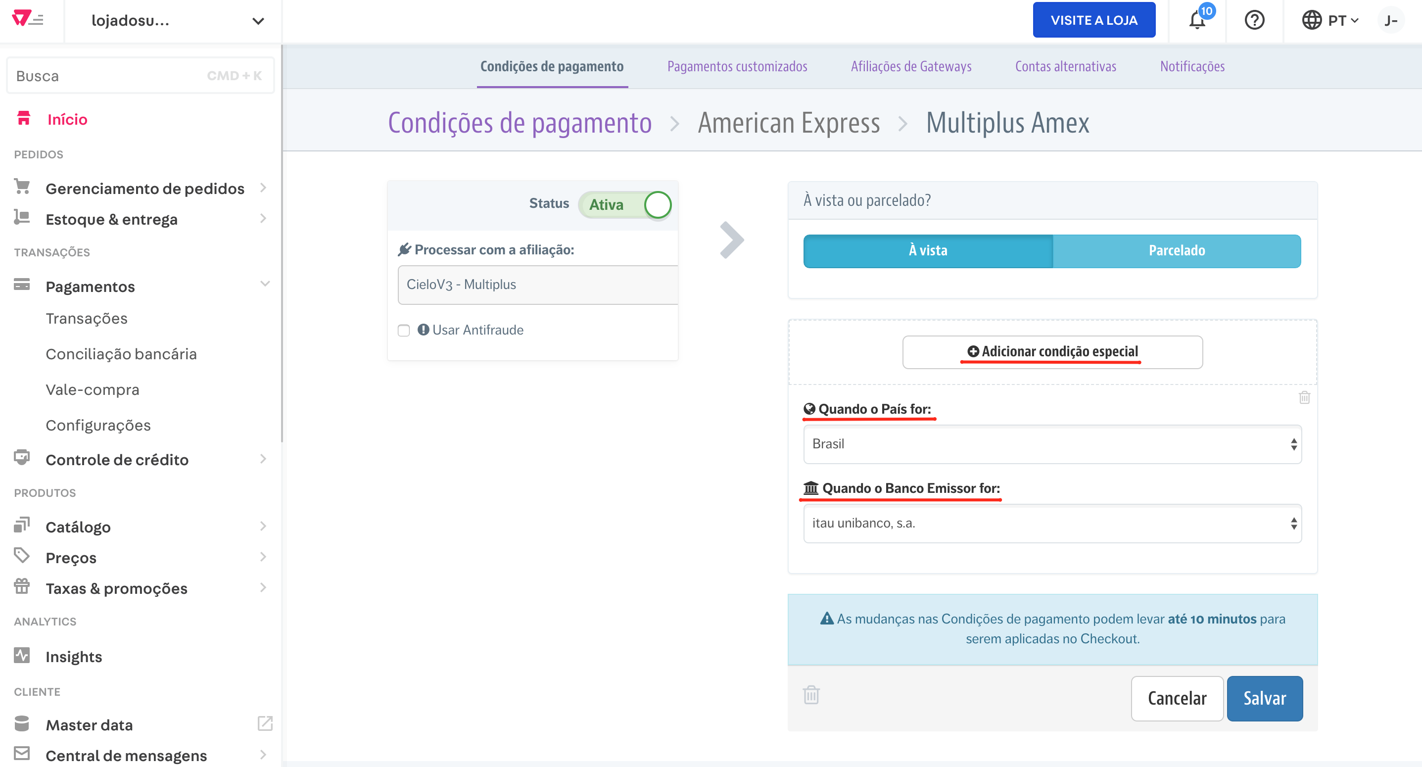Viewport: 1422px width, 767px height.
Task: Open the Brasil country dropdown
Action: [x=1051, y=444]
